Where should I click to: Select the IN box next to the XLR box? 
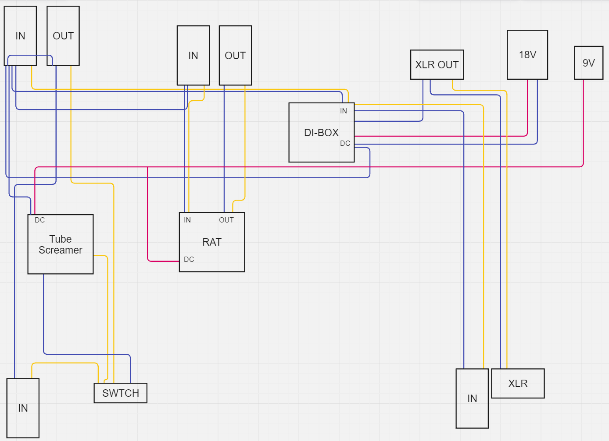(472, 398)
